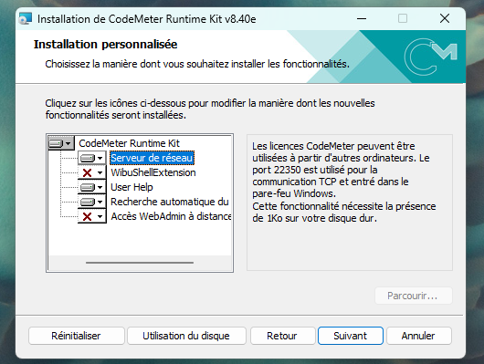Cancel installation with Annuler

pyautogui.click(x=418, y=336)
